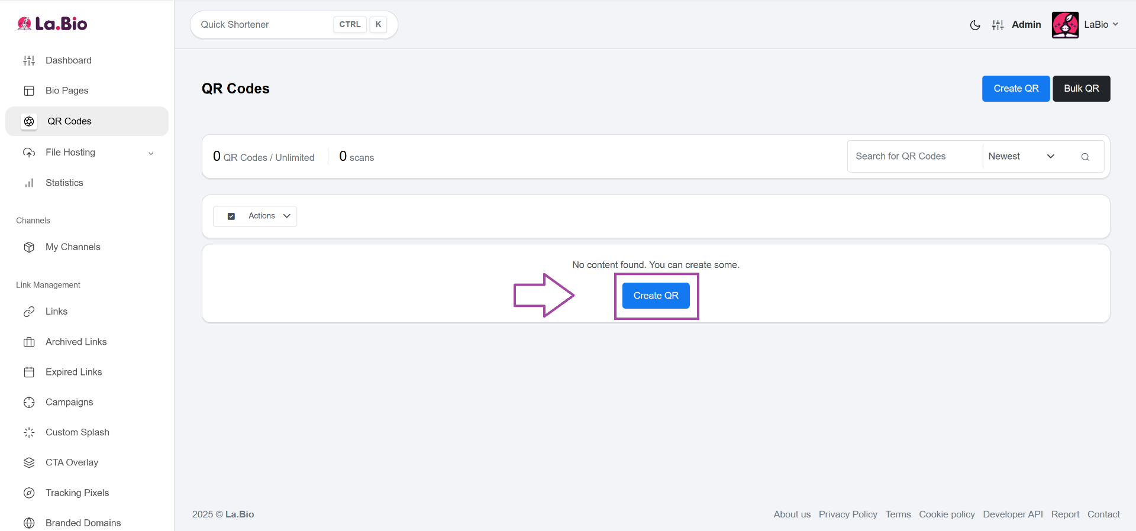The image size is (1136, 531).
Task: Expand File Hosting submenu
Action: coord(151,153)
